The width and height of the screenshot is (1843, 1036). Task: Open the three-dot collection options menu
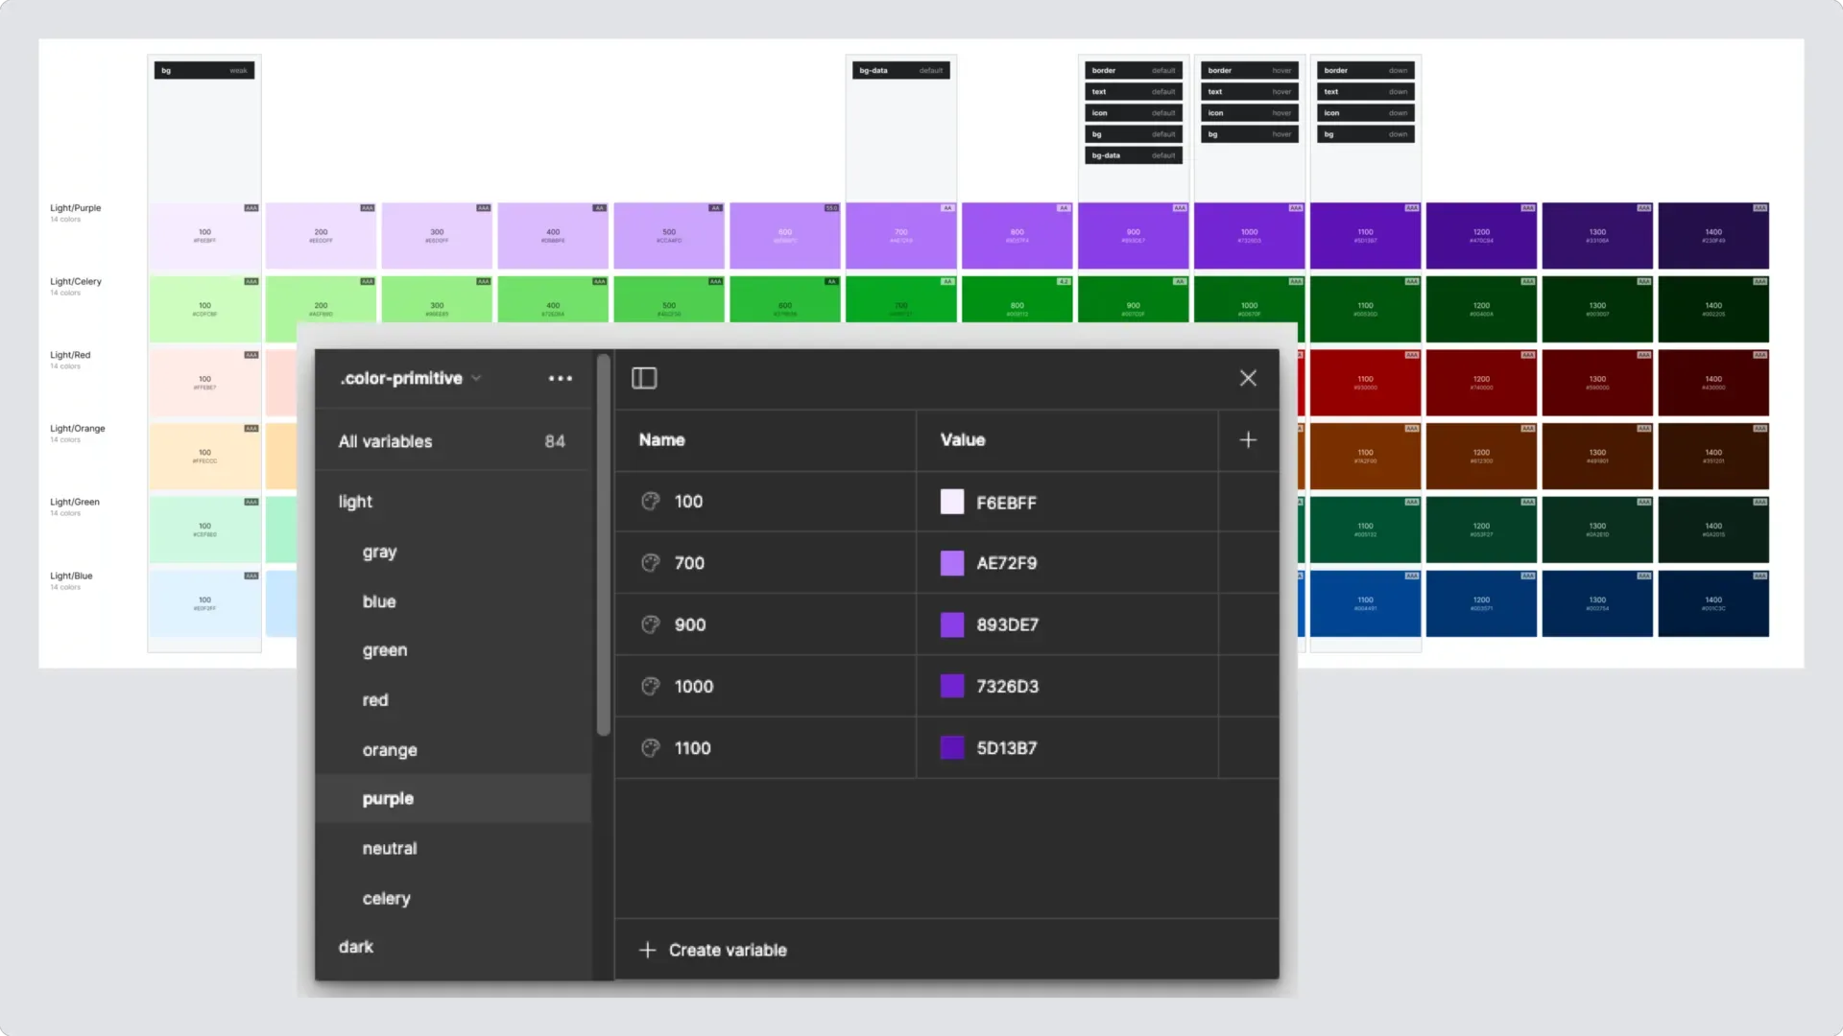click(561, 379)
